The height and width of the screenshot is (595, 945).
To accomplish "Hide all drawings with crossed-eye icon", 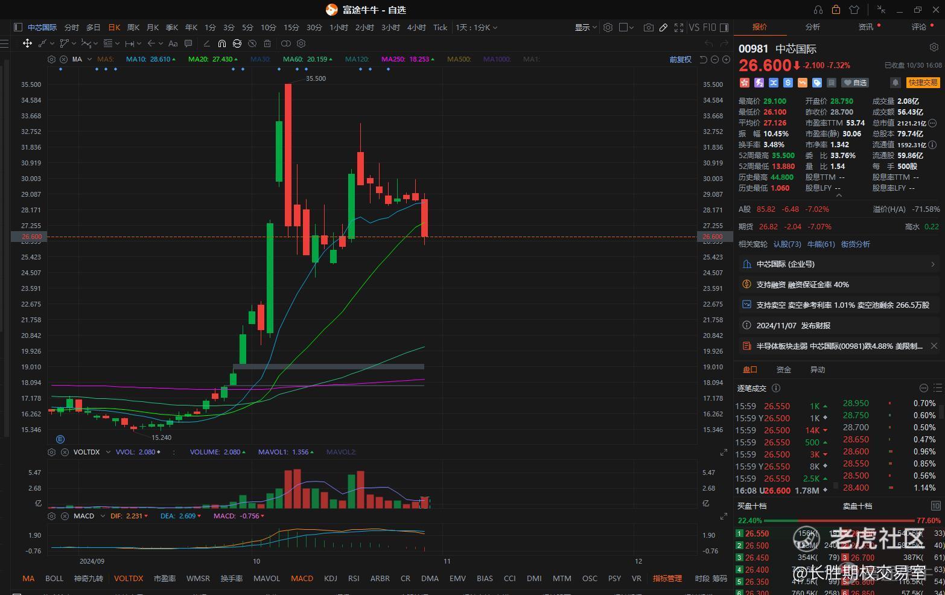I will pos(252,43).
